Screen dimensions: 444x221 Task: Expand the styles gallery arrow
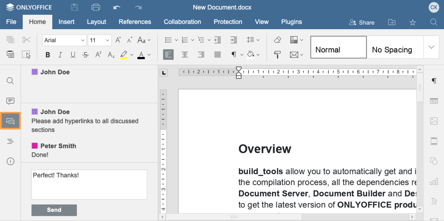tap(431, 47)
